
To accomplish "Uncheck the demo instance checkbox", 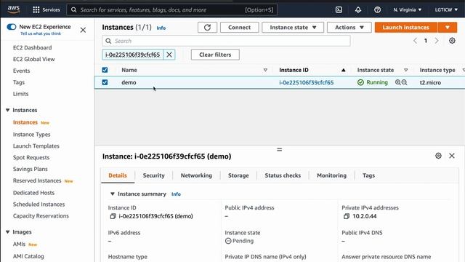I will (x=105, y=82).
